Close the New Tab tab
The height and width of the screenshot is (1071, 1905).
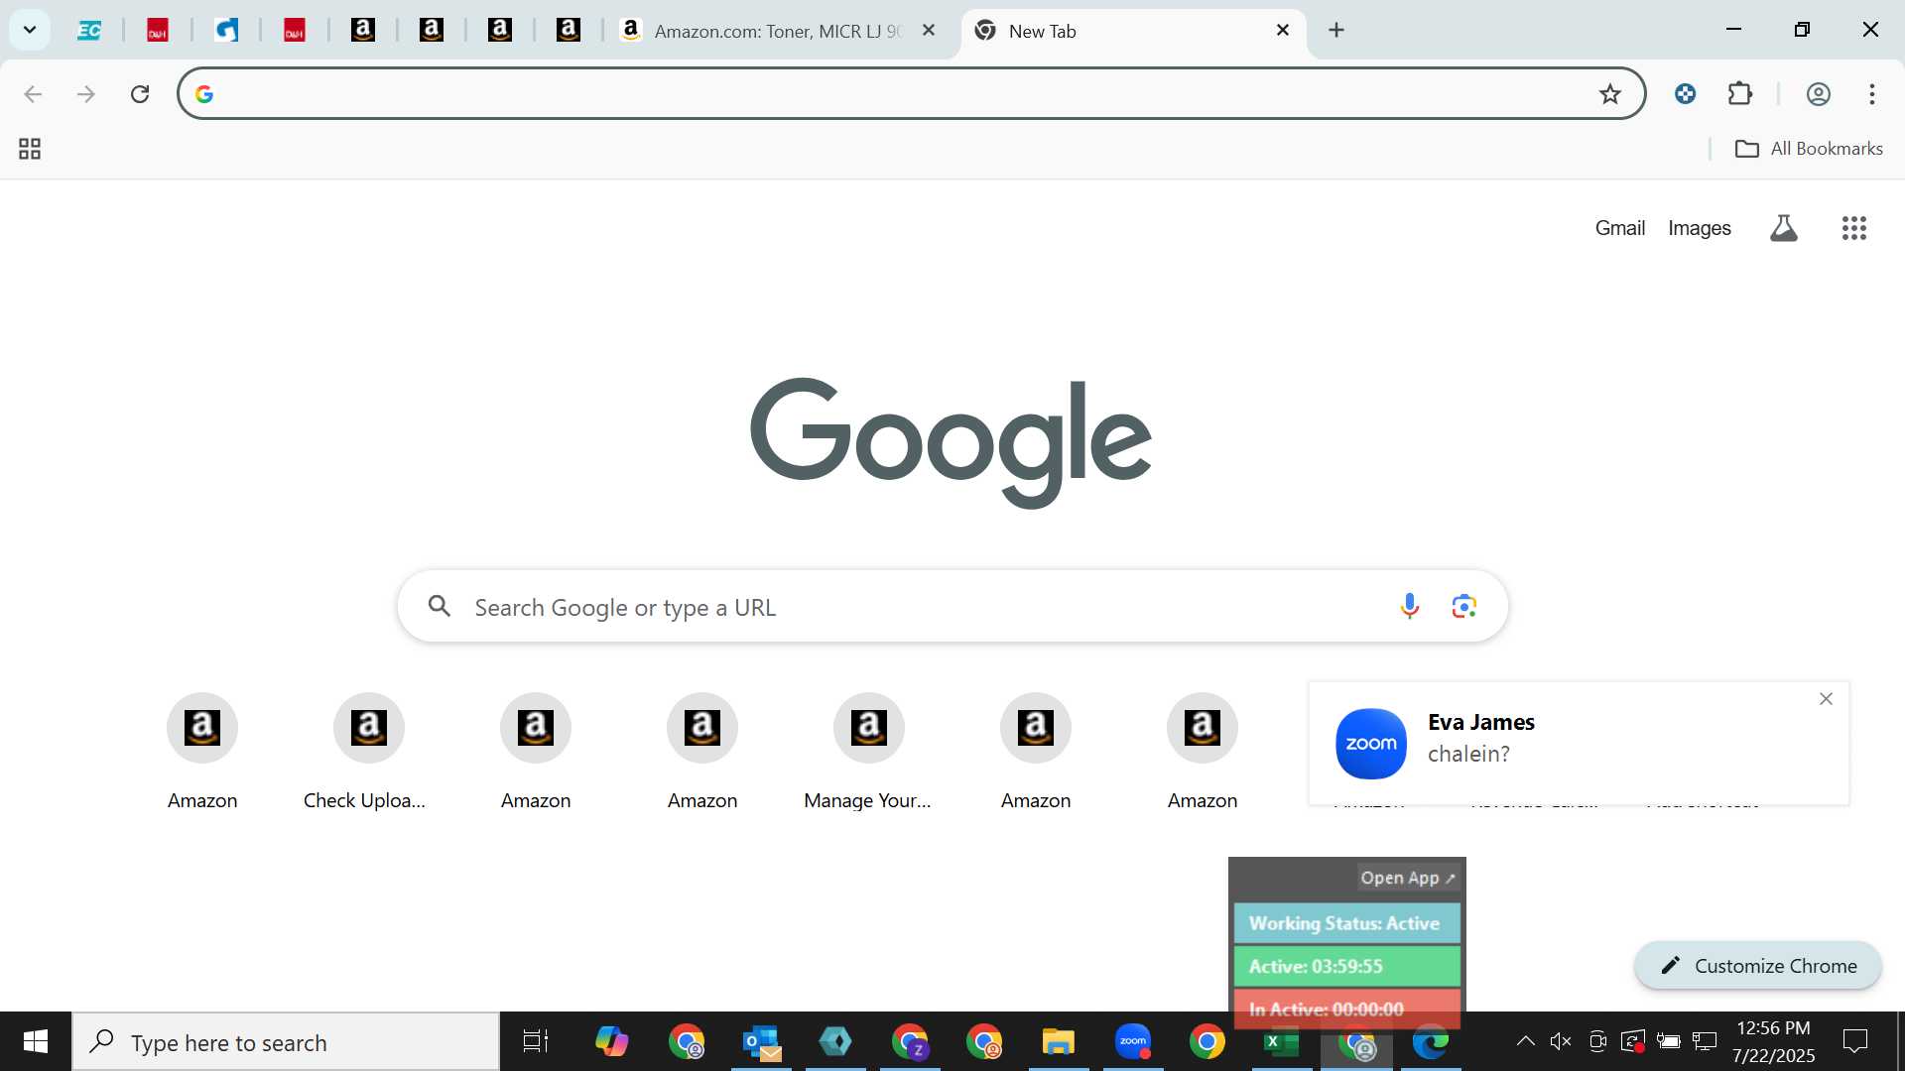click(1283, 31)
